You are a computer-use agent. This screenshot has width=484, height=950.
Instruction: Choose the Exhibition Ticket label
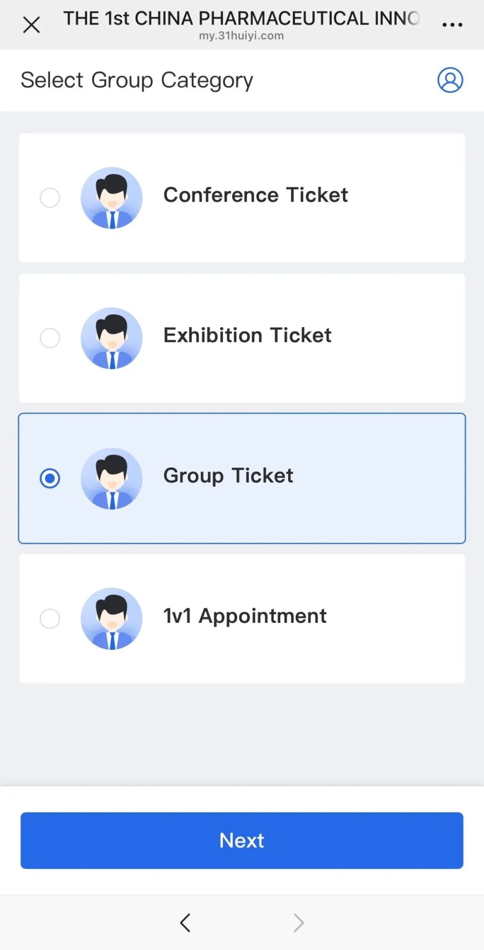247,335
